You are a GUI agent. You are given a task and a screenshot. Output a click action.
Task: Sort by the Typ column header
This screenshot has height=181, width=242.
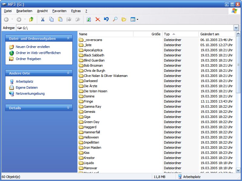click(x=180, y=34)
